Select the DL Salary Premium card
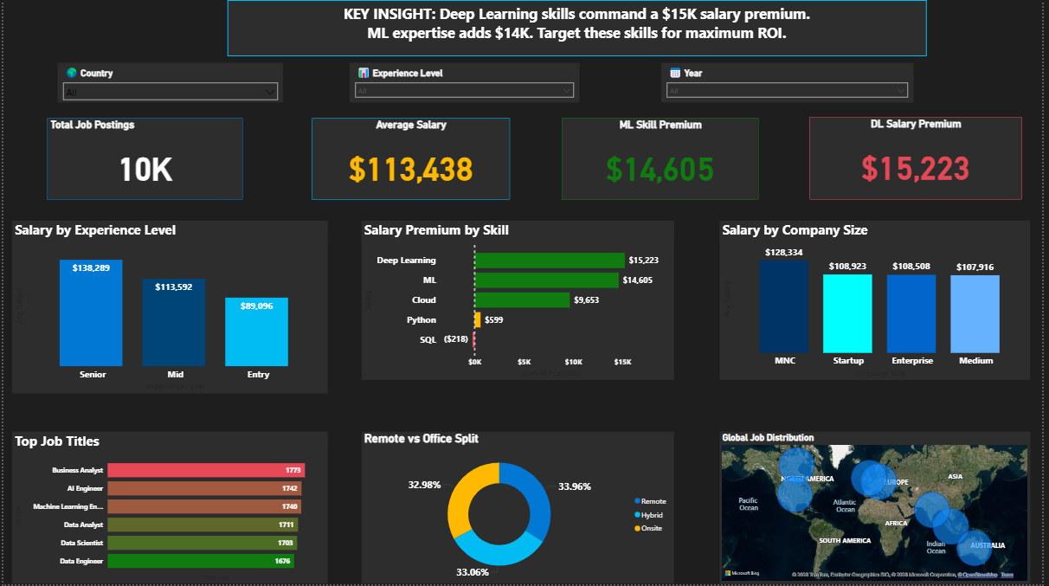Screen dimensions: 1049x586 [x=916, y=158]
